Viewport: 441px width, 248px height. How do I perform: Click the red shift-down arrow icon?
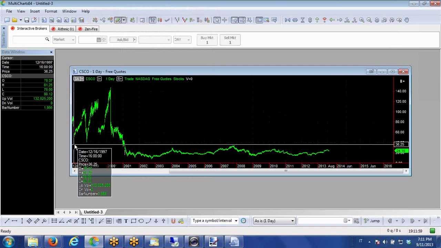(x=325, y=20)
